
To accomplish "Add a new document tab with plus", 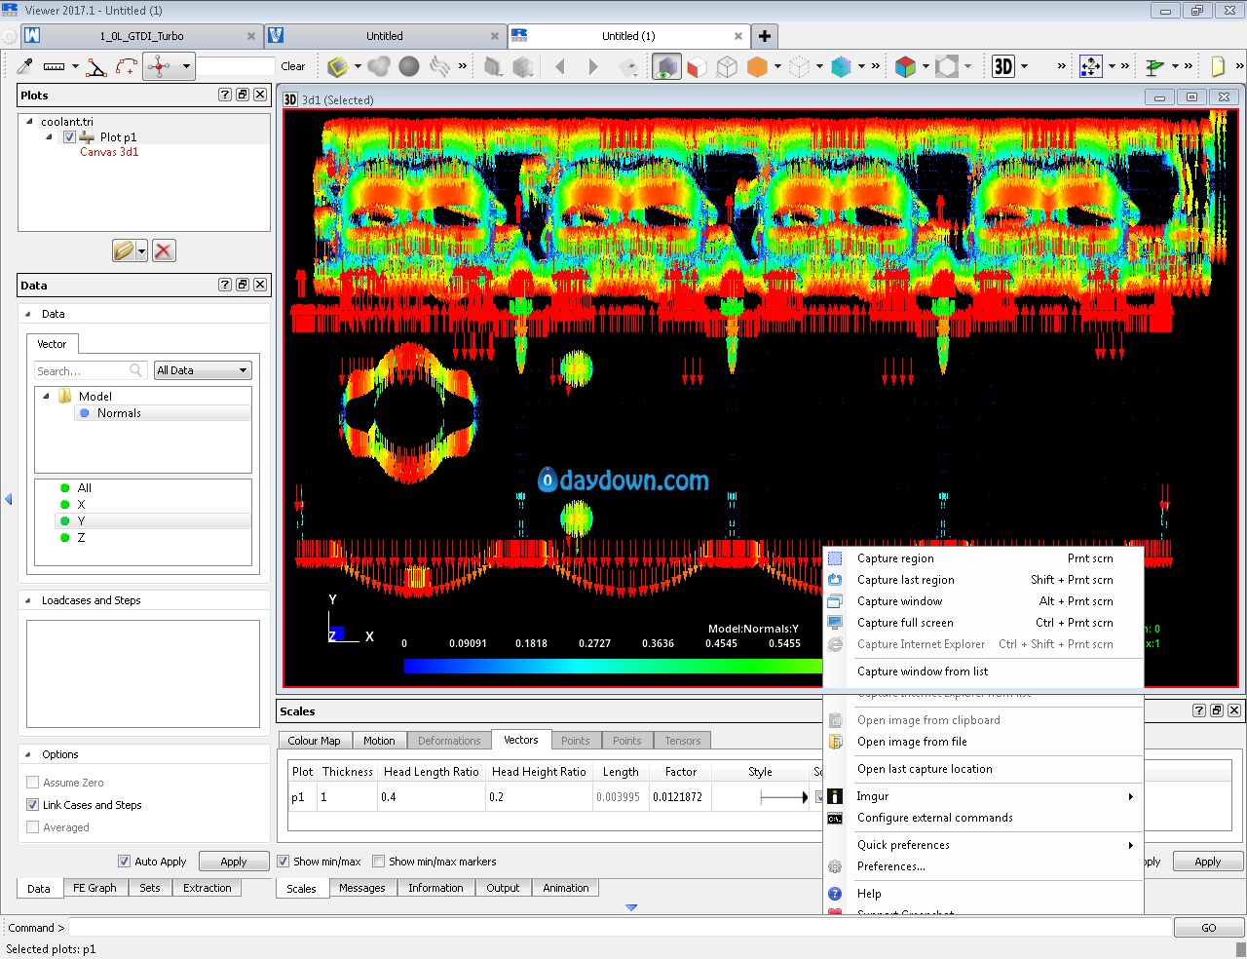I will pyautogui.click(x=765, y=36).
